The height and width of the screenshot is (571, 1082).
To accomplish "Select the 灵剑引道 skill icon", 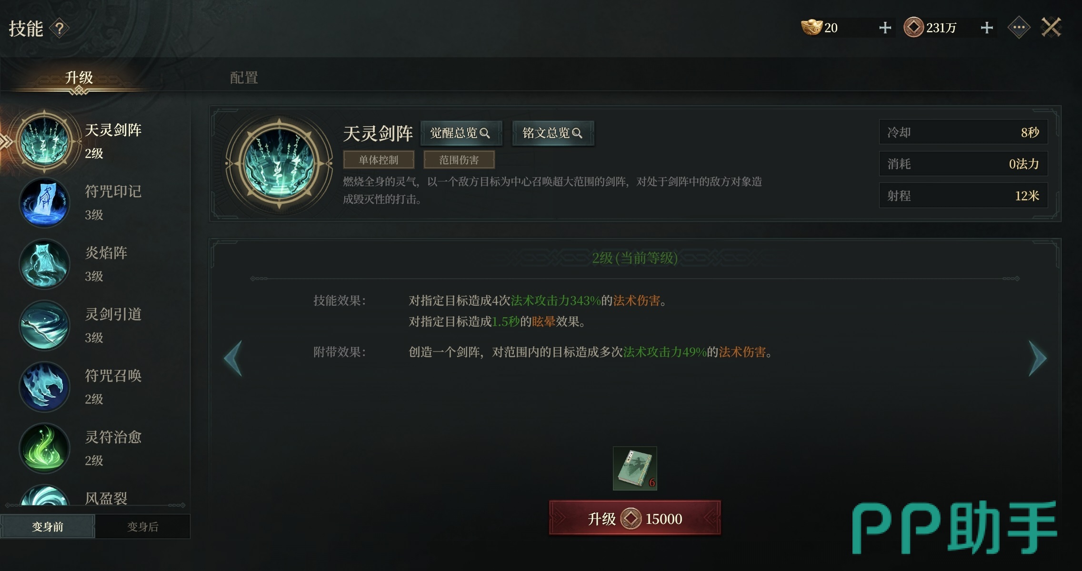I will pos(44,326).
